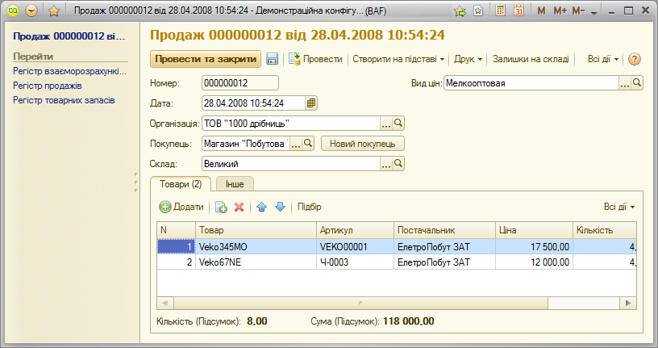The image size is (658, 348).
Task: Click Залишки на складі button
Action: point(531,59)
